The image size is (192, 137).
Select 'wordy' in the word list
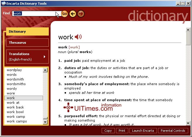pos(24,89)
